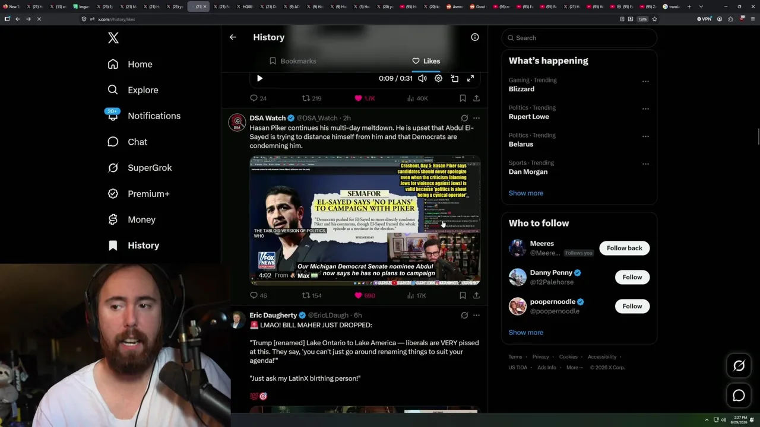The image size is (760, 427).
Task: Open the Blizzard trending topic
Action: (521, 89)
